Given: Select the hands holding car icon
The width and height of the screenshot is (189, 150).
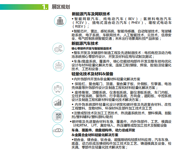Looking at the screenshot, I should [58, 88].
